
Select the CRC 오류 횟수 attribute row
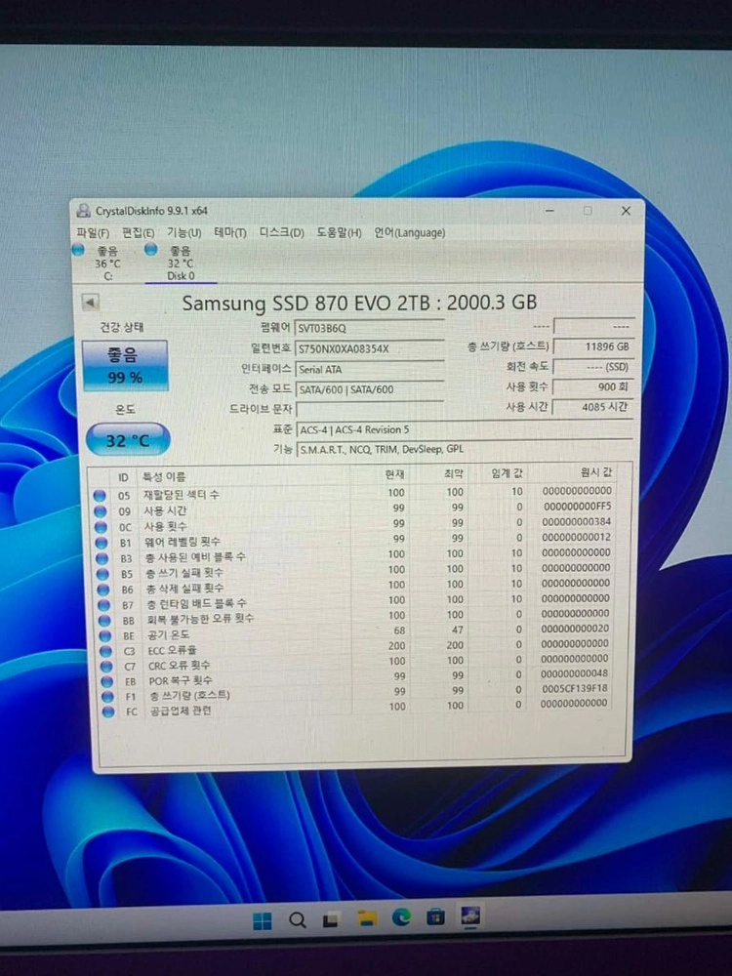coord(355,663)
